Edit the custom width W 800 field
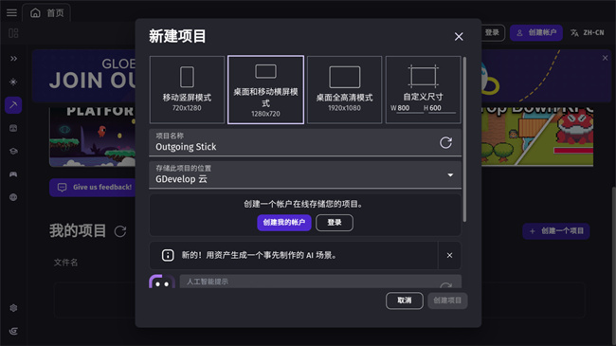 click(x=409, y=108)
